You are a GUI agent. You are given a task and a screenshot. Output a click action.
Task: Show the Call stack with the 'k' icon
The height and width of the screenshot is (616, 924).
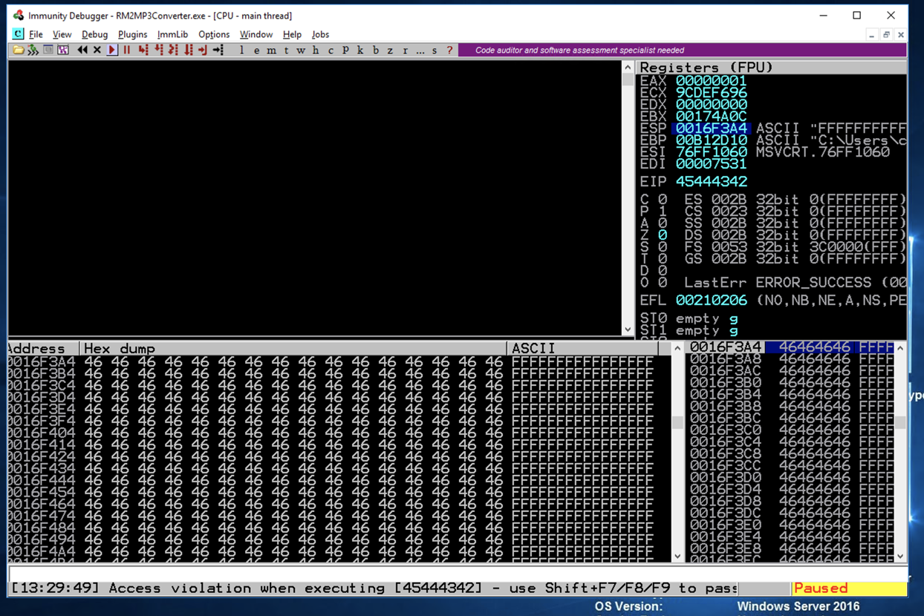click(x=360, y=50)
